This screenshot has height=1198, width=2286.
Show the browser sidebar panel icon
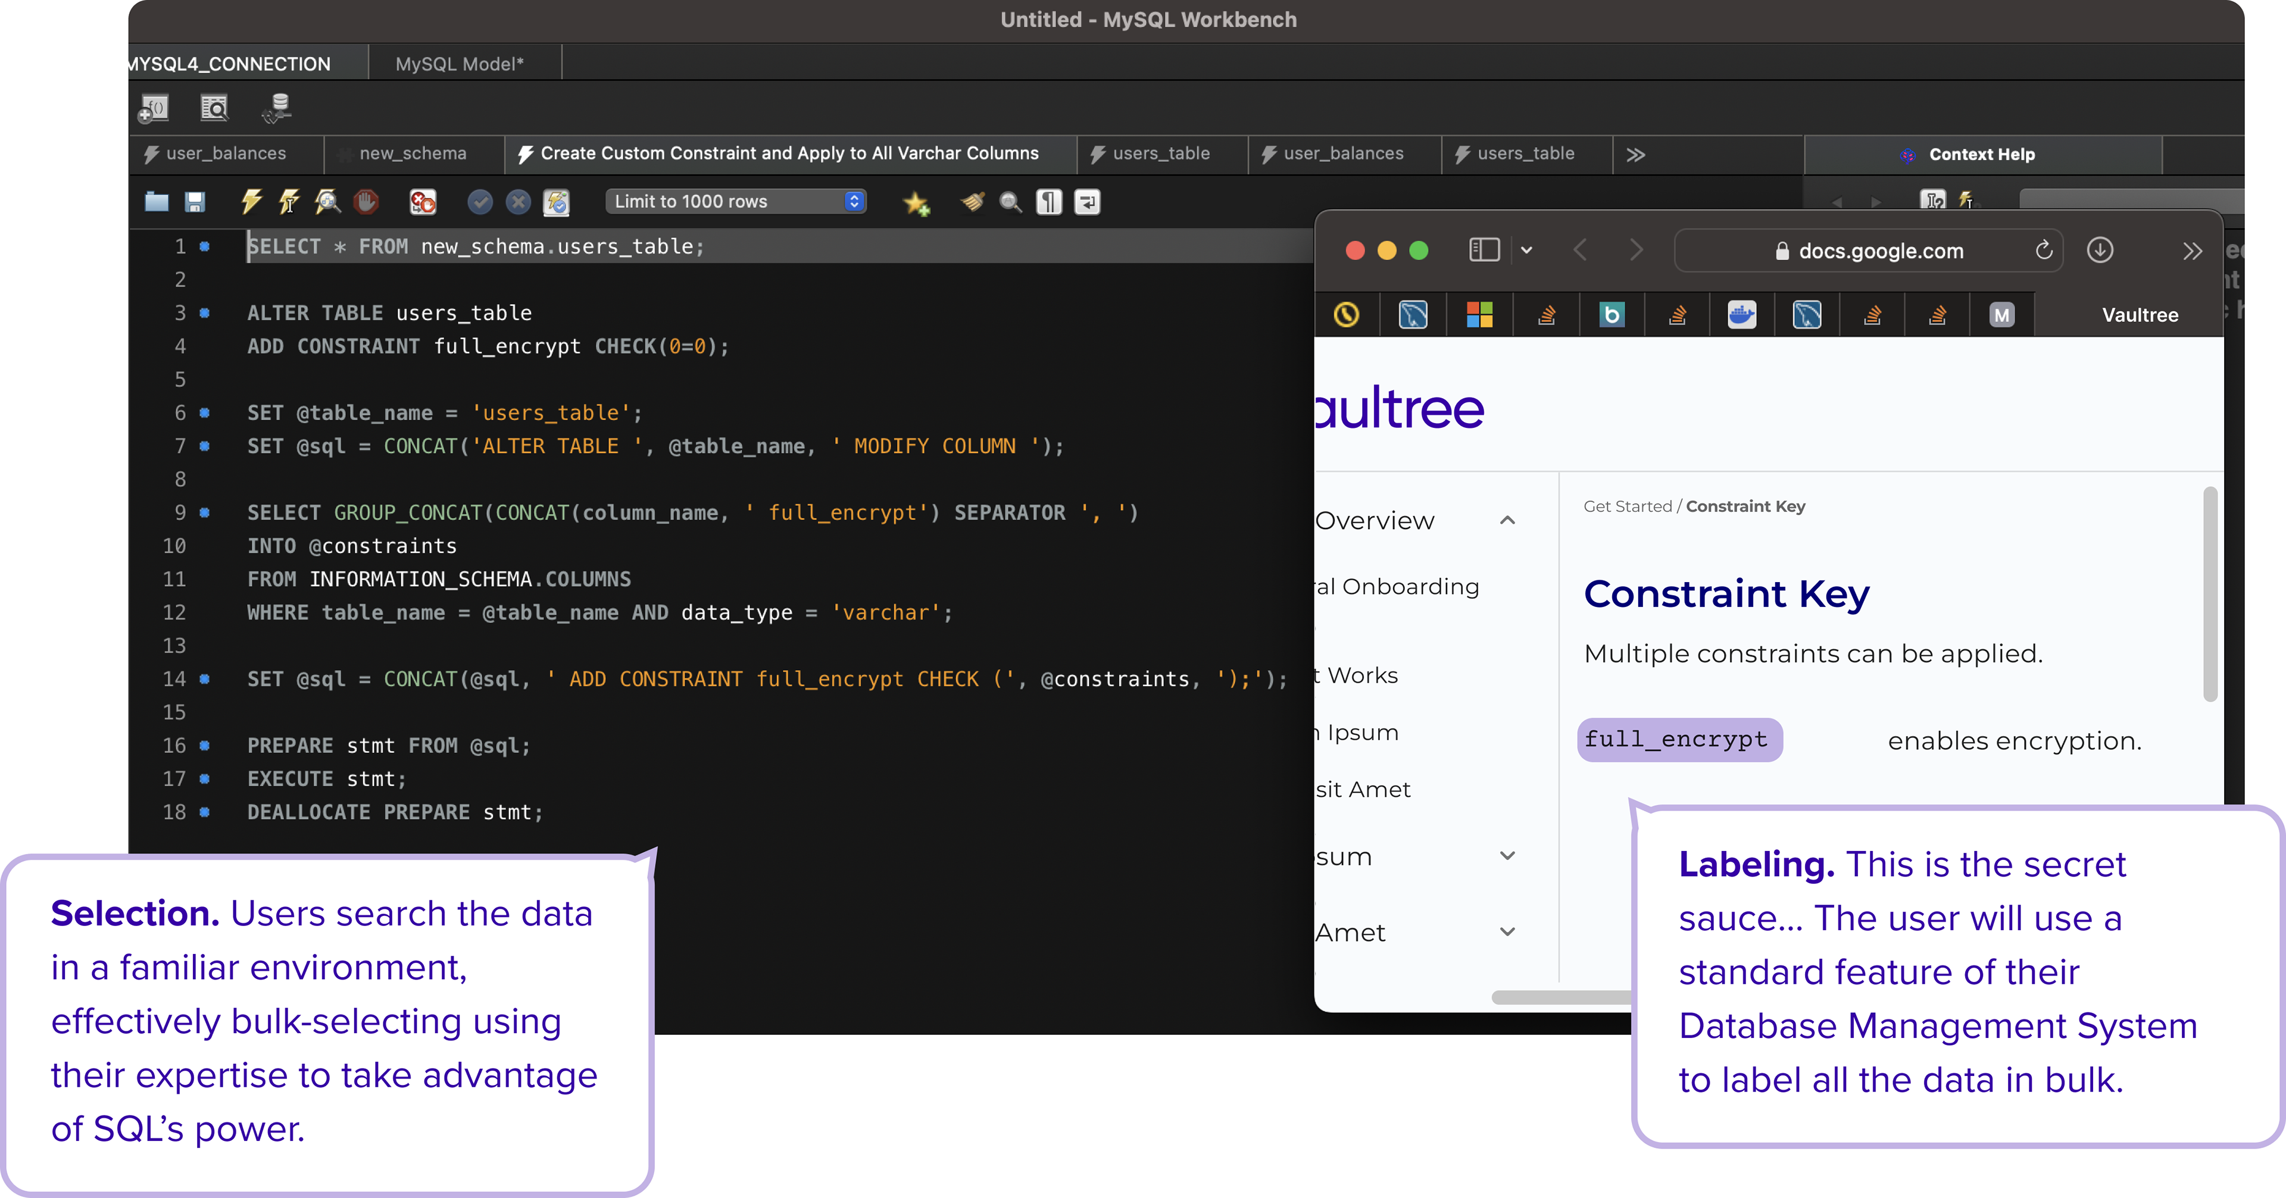(1484, 250)
